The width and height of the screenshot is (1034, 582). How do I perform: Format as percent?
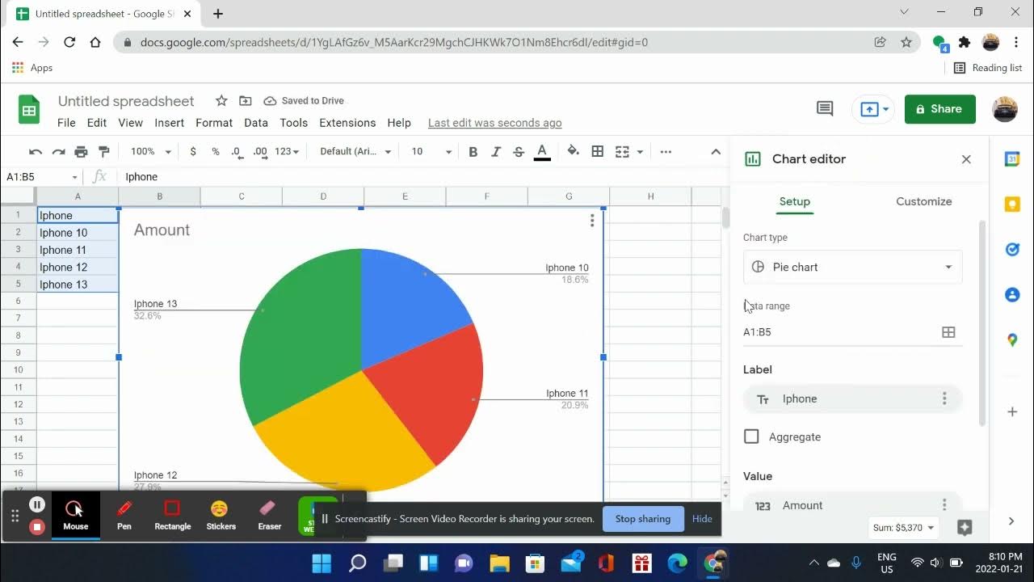pyautogui.click(x=216, y=151)
